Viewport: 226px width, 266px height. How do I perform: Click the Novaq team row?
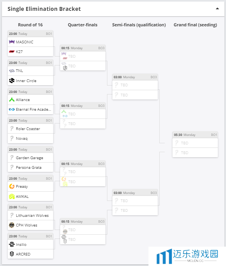coord(30,139)
